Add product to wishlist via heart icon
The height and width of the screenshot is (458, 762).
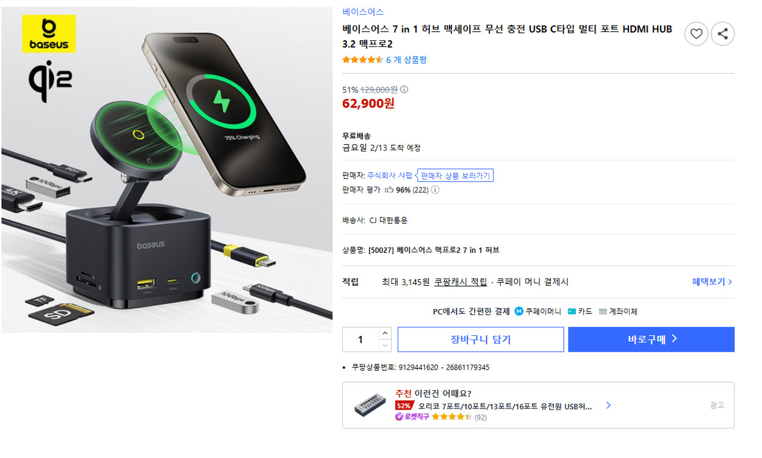696,34
